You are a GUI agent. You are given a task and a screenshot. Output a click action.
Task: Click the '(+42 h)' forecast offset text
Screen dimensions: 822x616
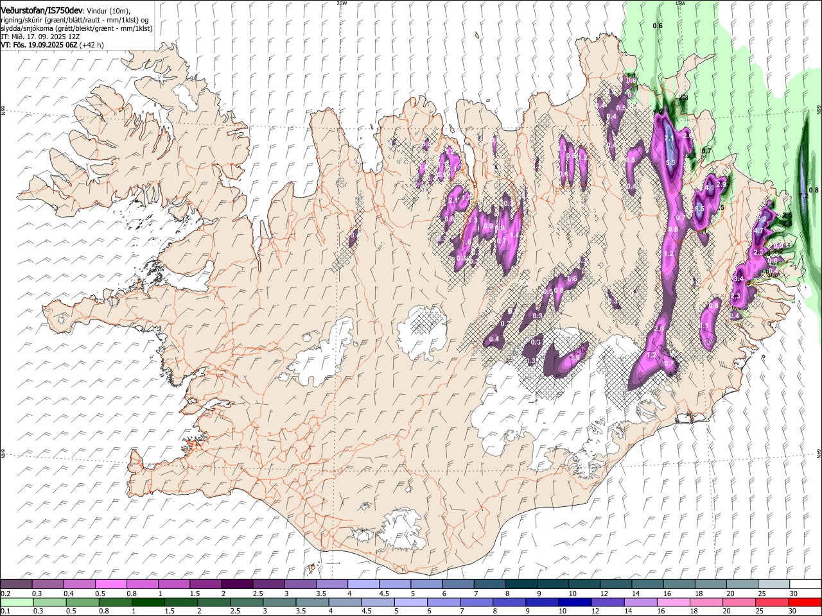tap(92, 45)
